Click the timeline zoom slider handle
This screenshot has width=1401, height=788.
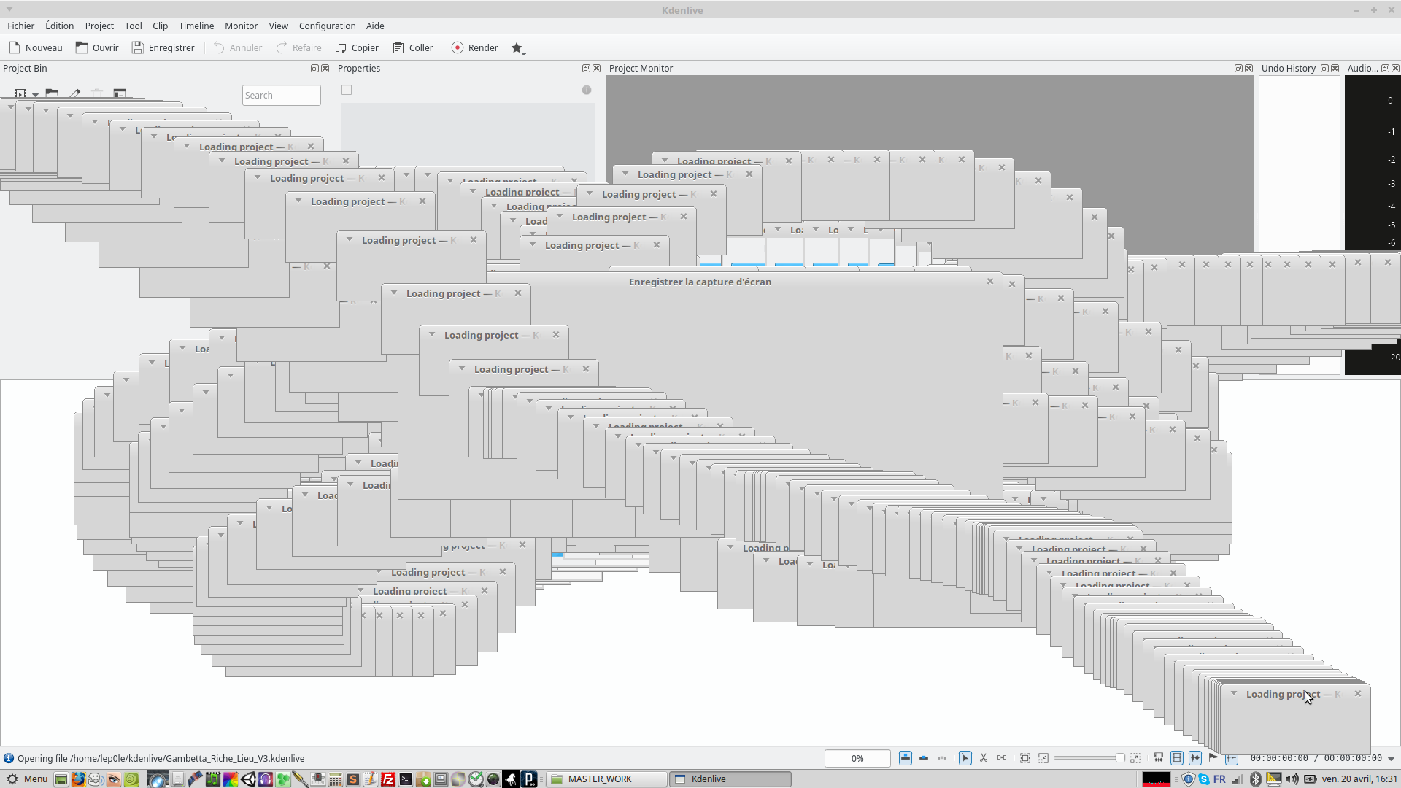click(1120, 758)
